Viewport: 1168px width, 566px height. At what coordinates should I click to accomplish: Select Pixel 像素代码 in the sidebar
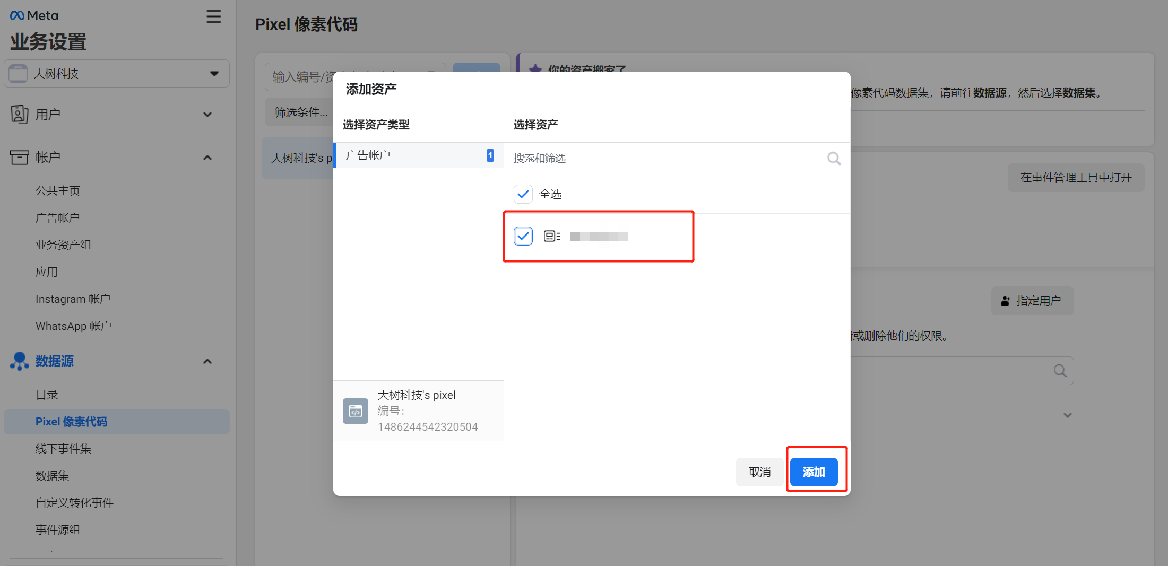117,422
